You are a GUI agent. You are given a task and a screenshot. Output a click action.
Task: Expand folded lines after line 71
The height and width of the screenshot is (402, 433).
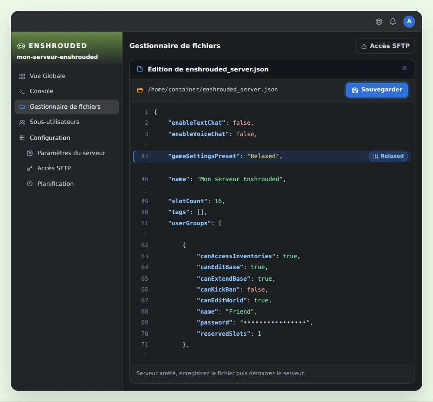(x=145, y=355)
